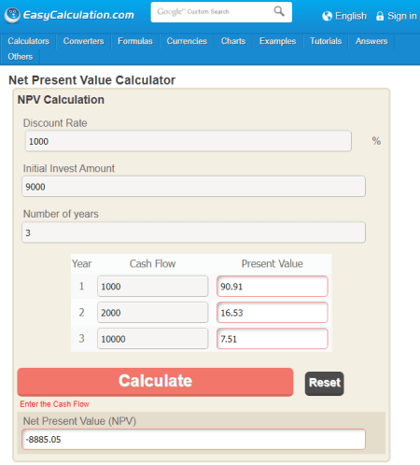Open the Charts menu item

[233, 41]
